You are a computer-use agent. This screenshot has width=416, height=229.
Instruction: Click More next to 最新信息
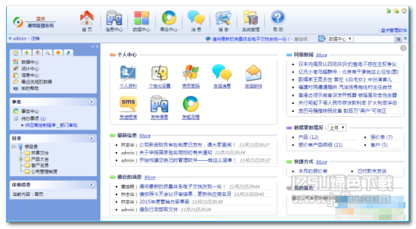click(x=145, y=136)
